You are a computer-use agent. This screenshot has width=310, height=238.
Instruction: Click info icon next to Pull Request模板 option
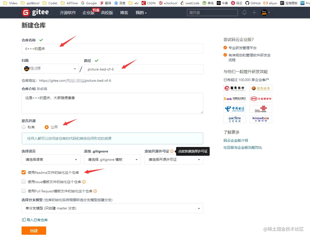point(95,191)
